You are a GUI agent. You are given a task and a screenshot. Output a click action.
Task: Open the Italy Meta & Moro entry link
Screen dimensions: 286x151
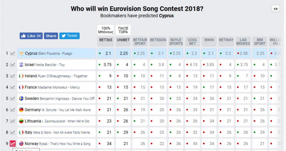(x=57, y=132)
